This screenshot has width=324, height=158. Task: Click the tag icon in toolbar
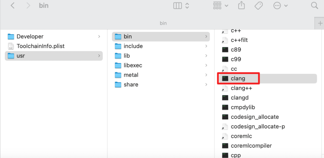tap(258, 6)
